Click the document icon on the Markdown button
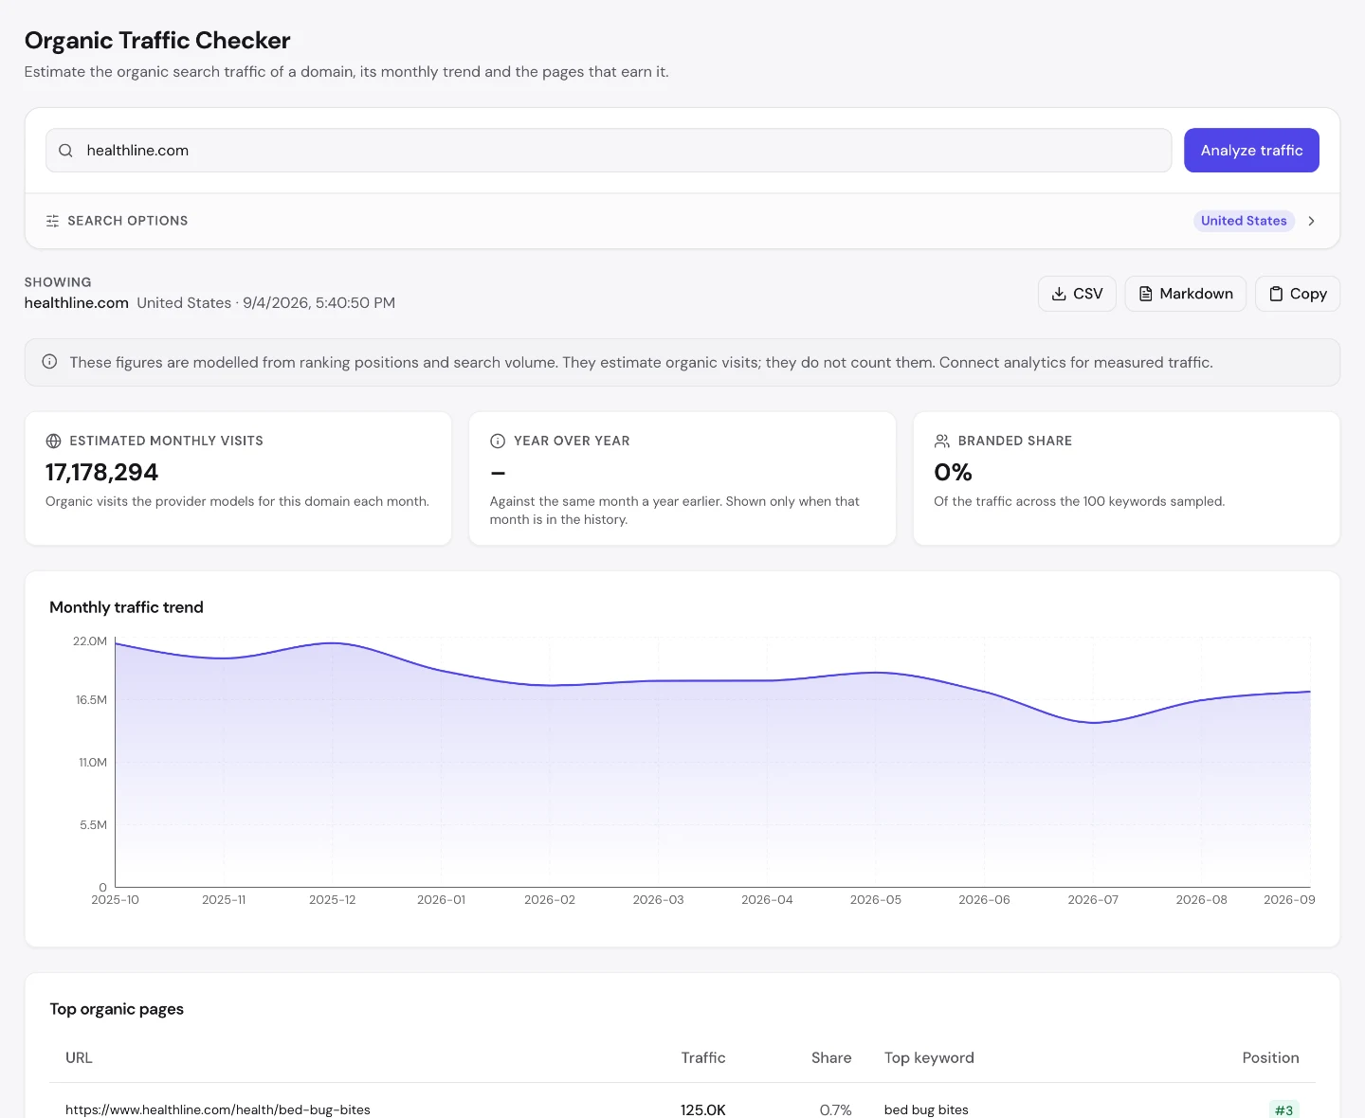 1145,294
